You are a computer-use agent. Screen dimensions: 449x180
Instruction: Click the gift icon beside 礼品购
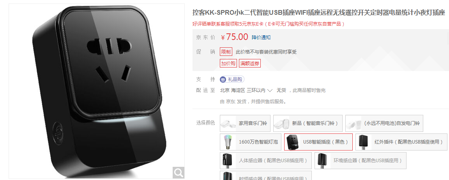223,80
